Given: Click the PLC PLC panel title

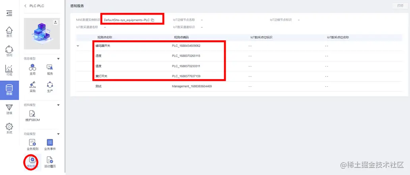Looking at the screenshot, I should 37,6.
